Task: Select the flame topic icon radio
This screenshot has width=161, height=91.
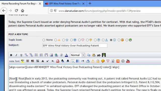Action: pyautogui.click(x=56, y=40)
